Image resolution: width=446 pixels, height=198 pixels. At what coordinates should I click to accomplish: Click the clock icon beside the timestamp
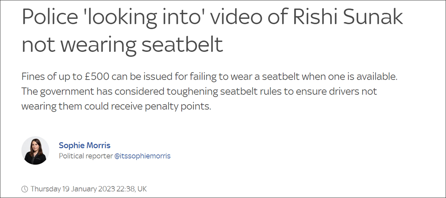coord(25,189)
